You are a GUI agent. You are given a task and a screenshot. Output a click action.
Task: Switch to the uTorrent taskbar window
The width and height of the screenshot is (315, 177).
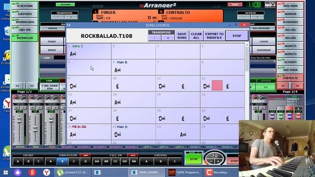[x=72, y=173]
